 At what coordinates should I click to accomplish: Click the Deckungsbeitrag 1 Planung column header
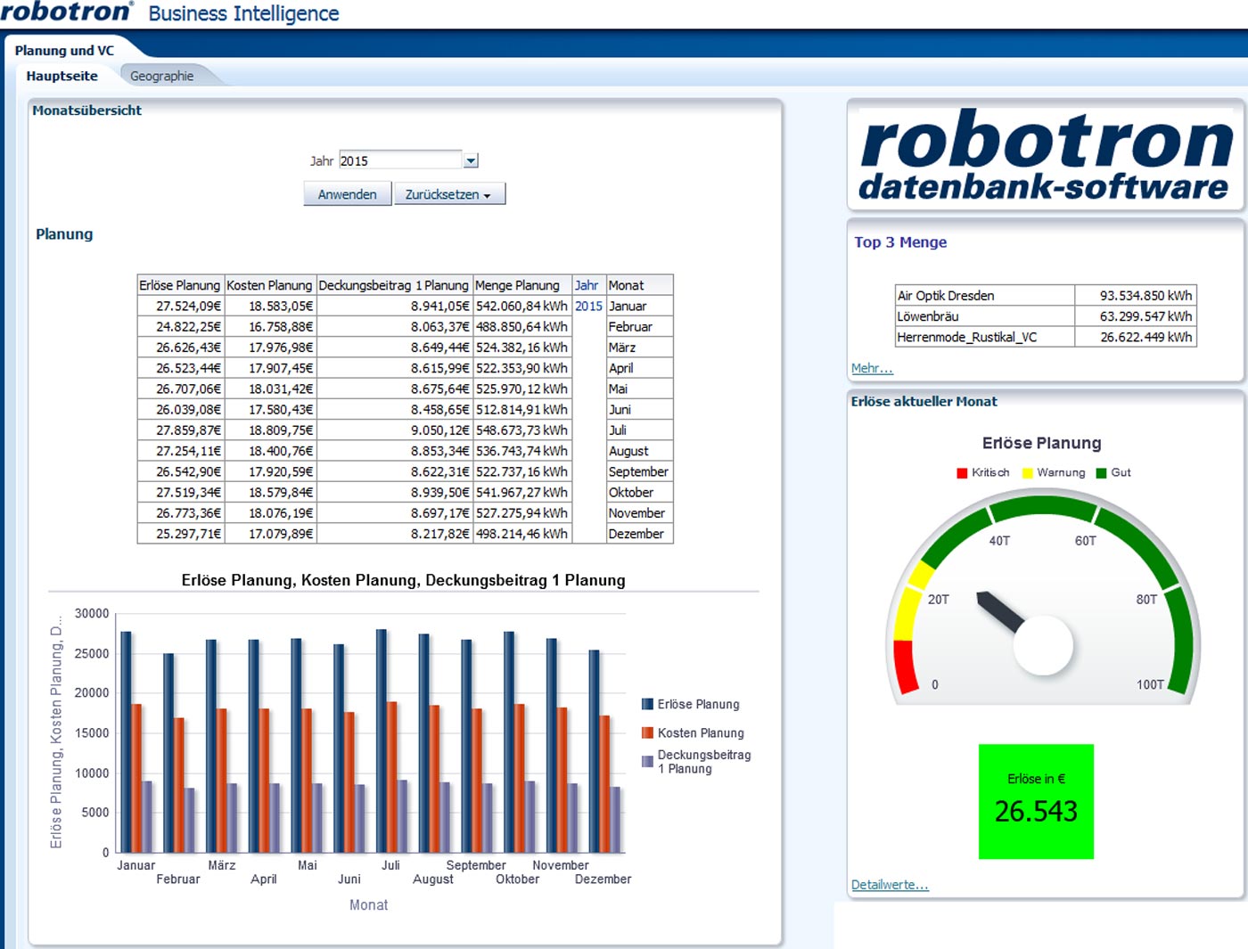coord(393,285)
